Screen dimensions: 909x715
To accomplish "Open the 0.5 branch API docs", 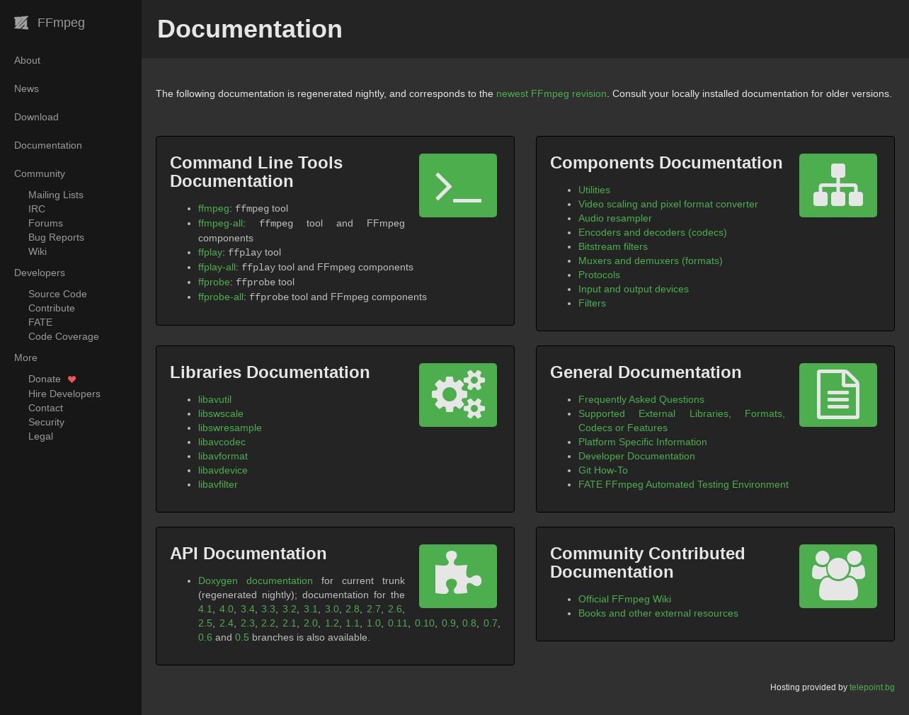I will (x=242, y=637).
